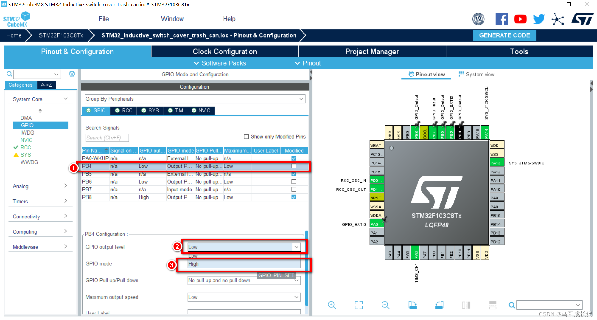The height and width of the screenshot is (320, 597).
Task: Fit the chip to the window
Action: coord(359,305)
